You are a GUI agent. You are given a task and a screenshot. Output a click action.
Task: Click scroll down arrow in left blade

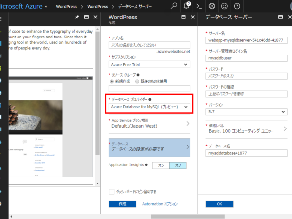(x=98, y=183)
